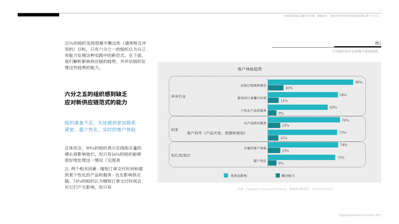The image size is (399, 224).
Task: Click the footer text Capgemini Research Institute 2022
Action: (360, 215)
